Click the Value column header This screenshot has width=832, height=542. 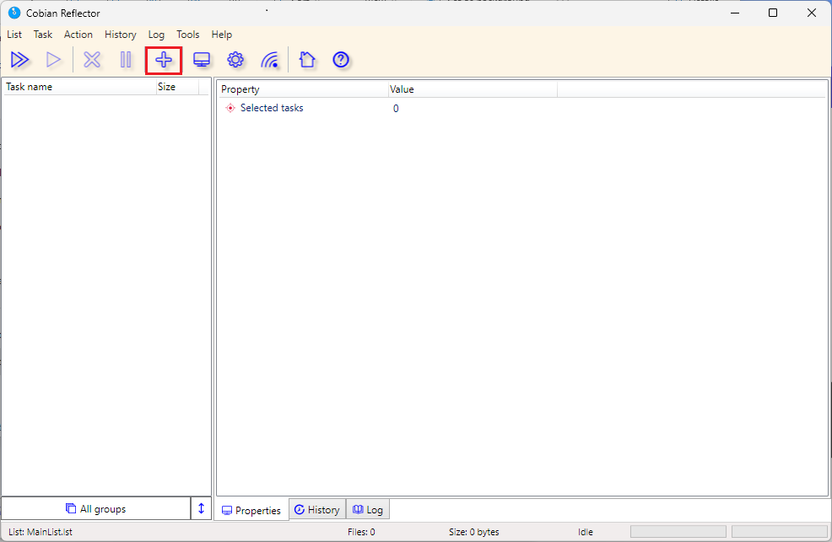(x=473, y=89)
